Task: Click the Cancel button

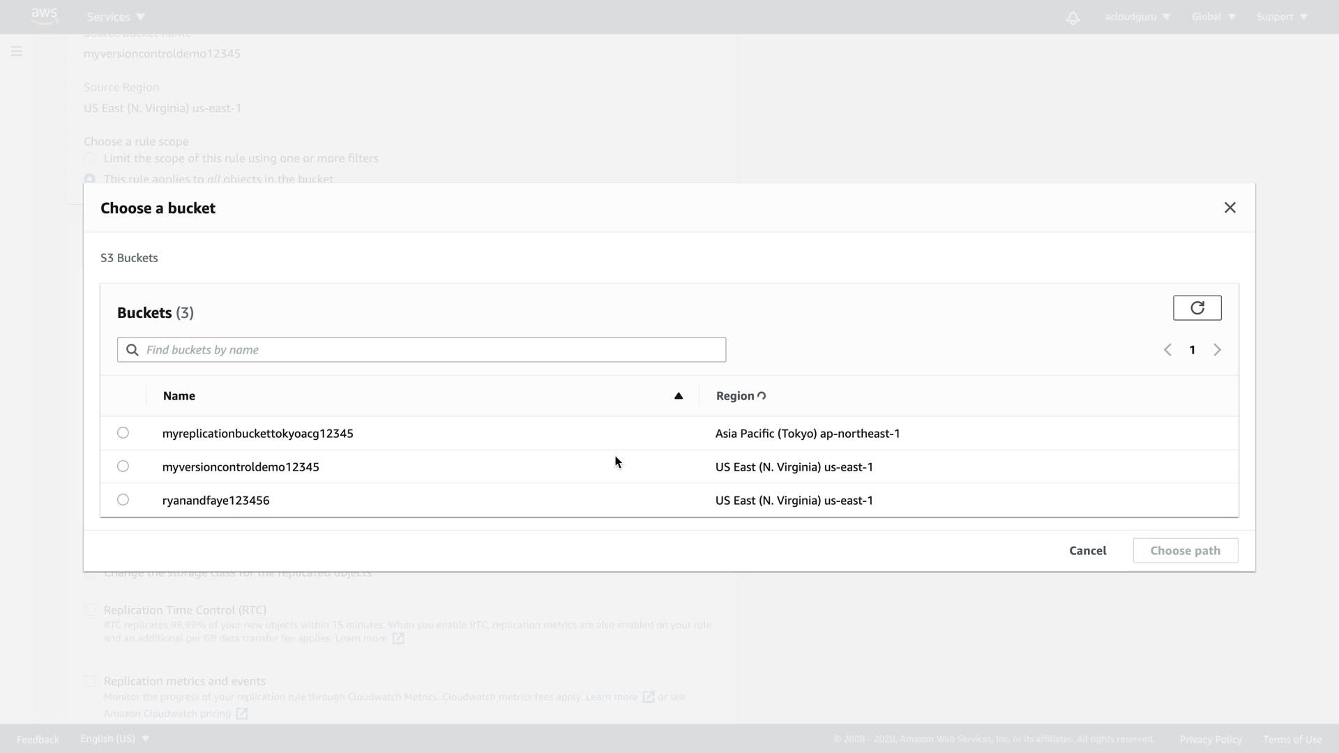Action: click(1087, 551)
